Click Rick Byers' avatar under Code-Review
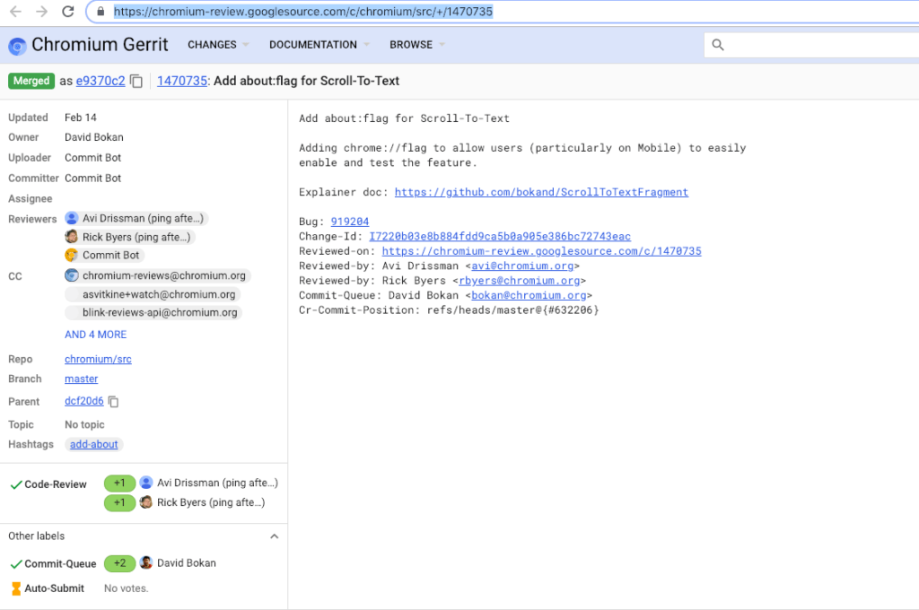 coord(146,502)
